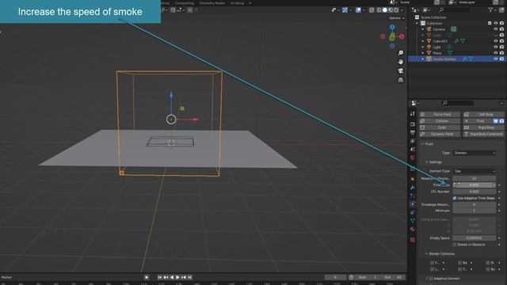Jump to the timeline start frame
This screenshot has width=507, height=285.
(x=160, y=277)
